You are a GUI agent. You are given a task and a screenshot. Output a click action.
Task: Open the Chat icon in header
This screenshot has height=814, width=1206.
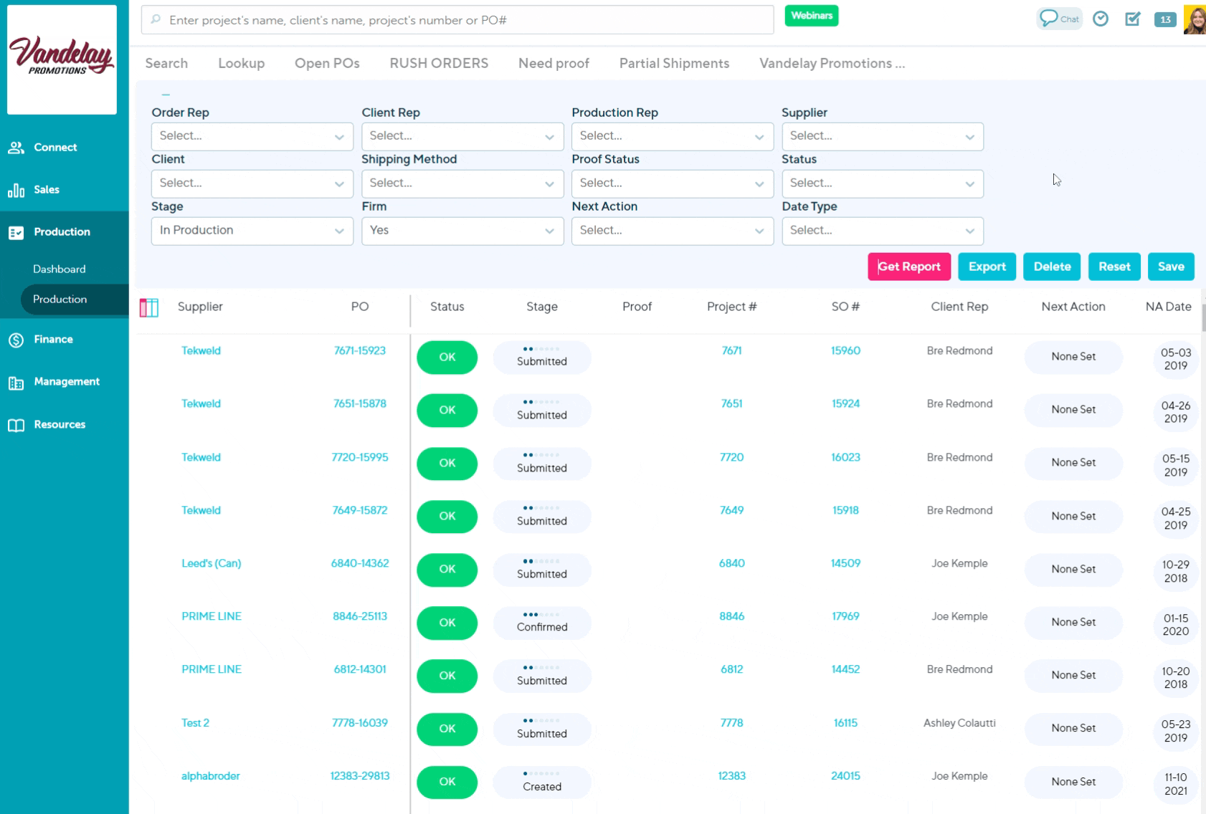1058,19
